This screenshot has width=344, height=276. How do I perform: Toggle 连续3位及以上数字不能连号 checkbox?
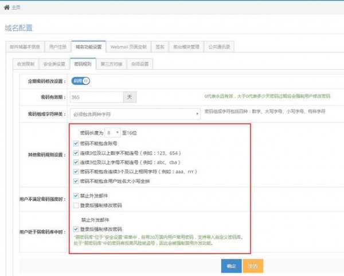click(x=76, y=153)
